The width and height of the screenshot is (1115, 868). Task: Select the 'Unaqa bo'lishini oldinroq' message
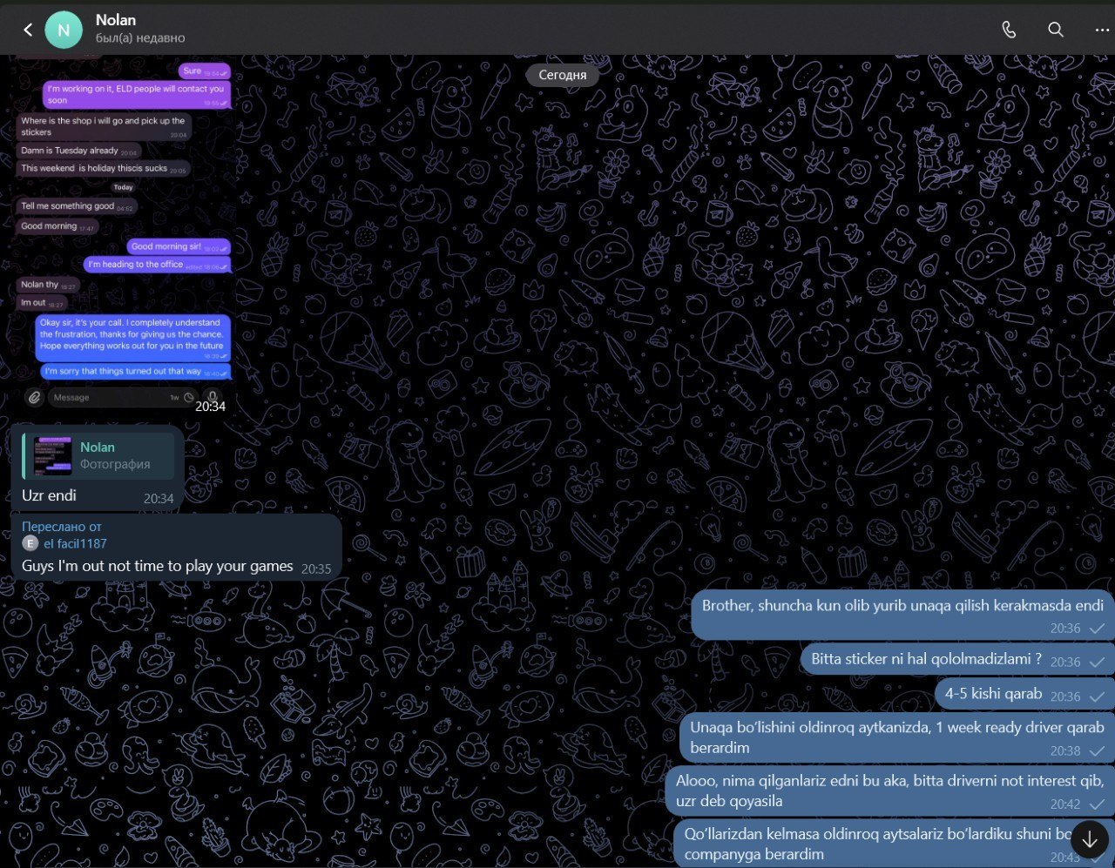coord(897,737)
